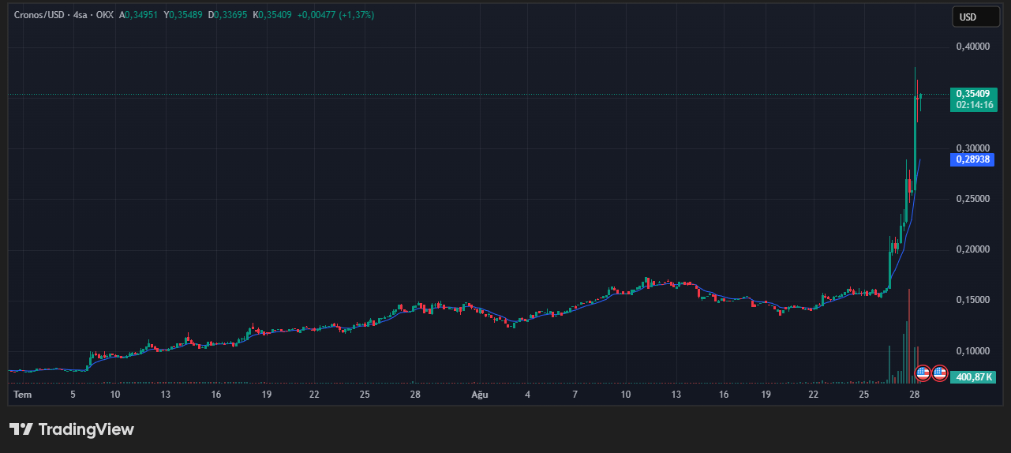Screen dimensions: 1011x453
Task: Click the blue moving average label 0,28938
Action: [x=972, y=159]
